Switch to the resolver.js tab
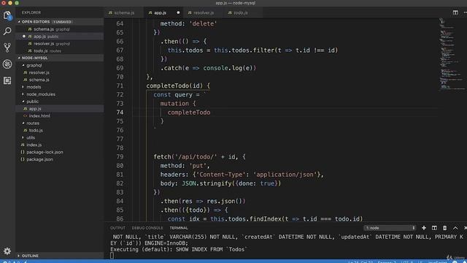This screenshot has height=263, width=467. [x=204, y=13]
